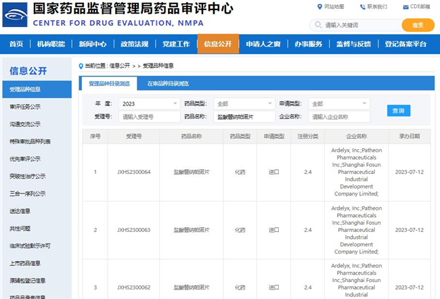
Task: Open the 年度 2023 dropdown
Action: pyautogui.click(x=148, y=103)
